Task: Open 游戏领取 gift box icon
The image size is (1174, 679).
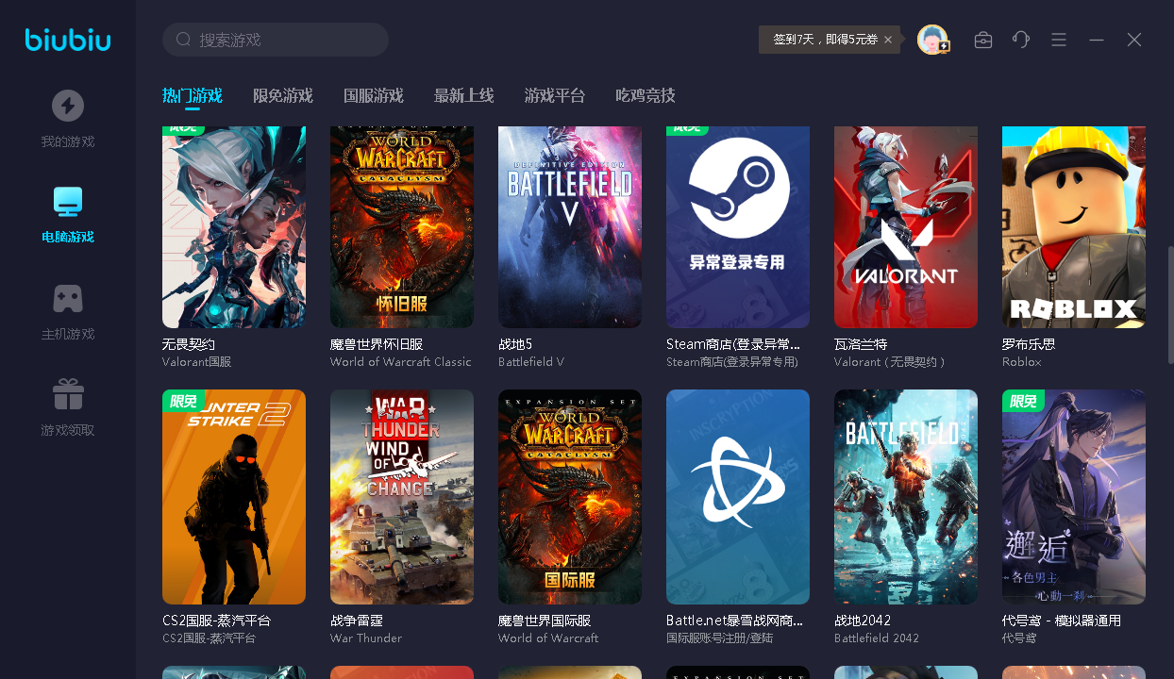Action: tap(67, 394)
